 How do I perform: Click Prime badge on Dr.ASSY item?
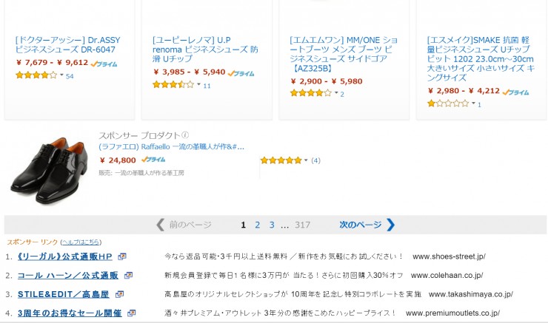click(x=104, y=64)
